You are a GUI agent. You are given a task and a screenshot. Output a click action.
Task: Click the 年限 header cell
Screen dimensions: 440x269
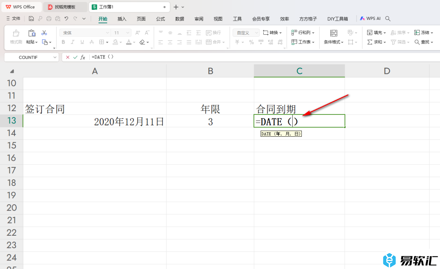[210, 109]
